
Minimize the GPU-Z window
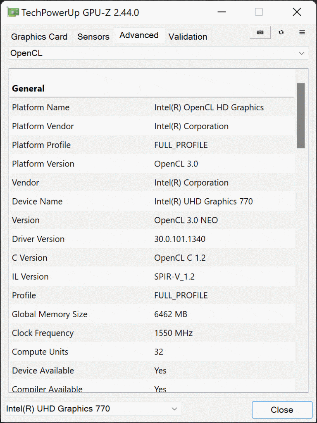pyautogui.click(x=222, y=12)
